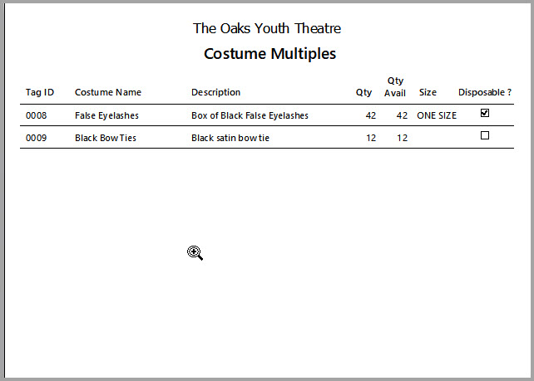This screenshot has height=381, width=534.
Task: Click tag ID 0009
Action: coord(36,138)
